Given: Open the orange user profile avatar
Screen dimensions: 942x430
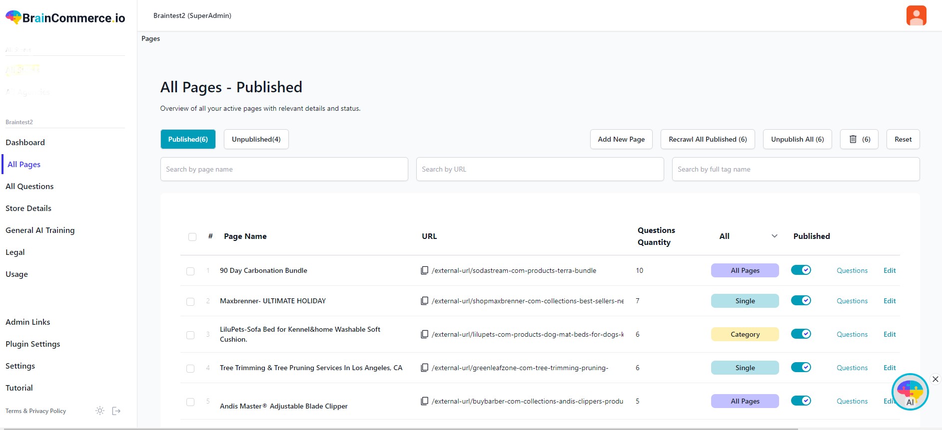Looking at the screenshot, I should pos(916,15).
